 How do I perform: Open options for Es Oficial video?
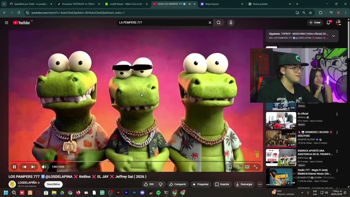click(337, 114)
